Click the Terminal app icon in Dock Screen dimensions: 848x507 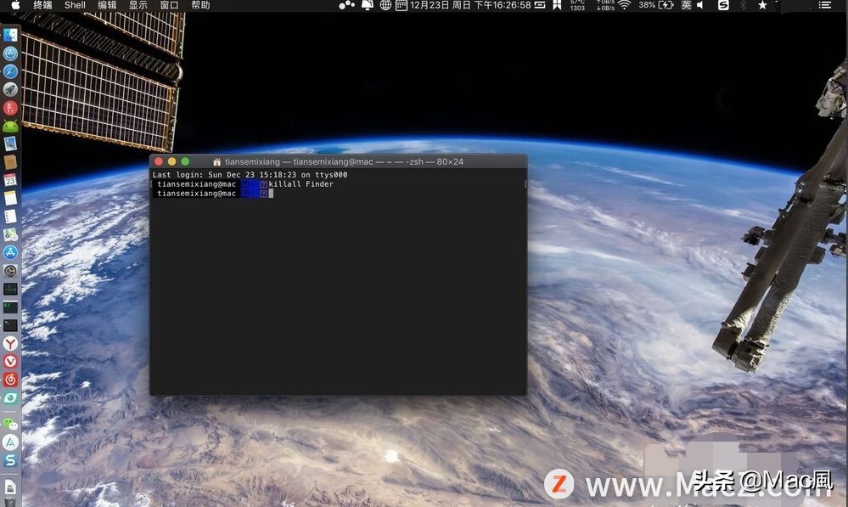[x=10, y=325]
